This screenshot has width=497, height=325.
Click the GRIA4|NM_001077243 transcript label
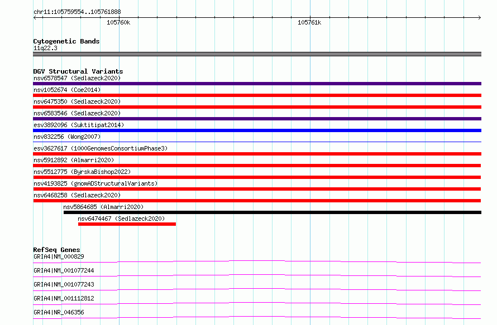64,284
